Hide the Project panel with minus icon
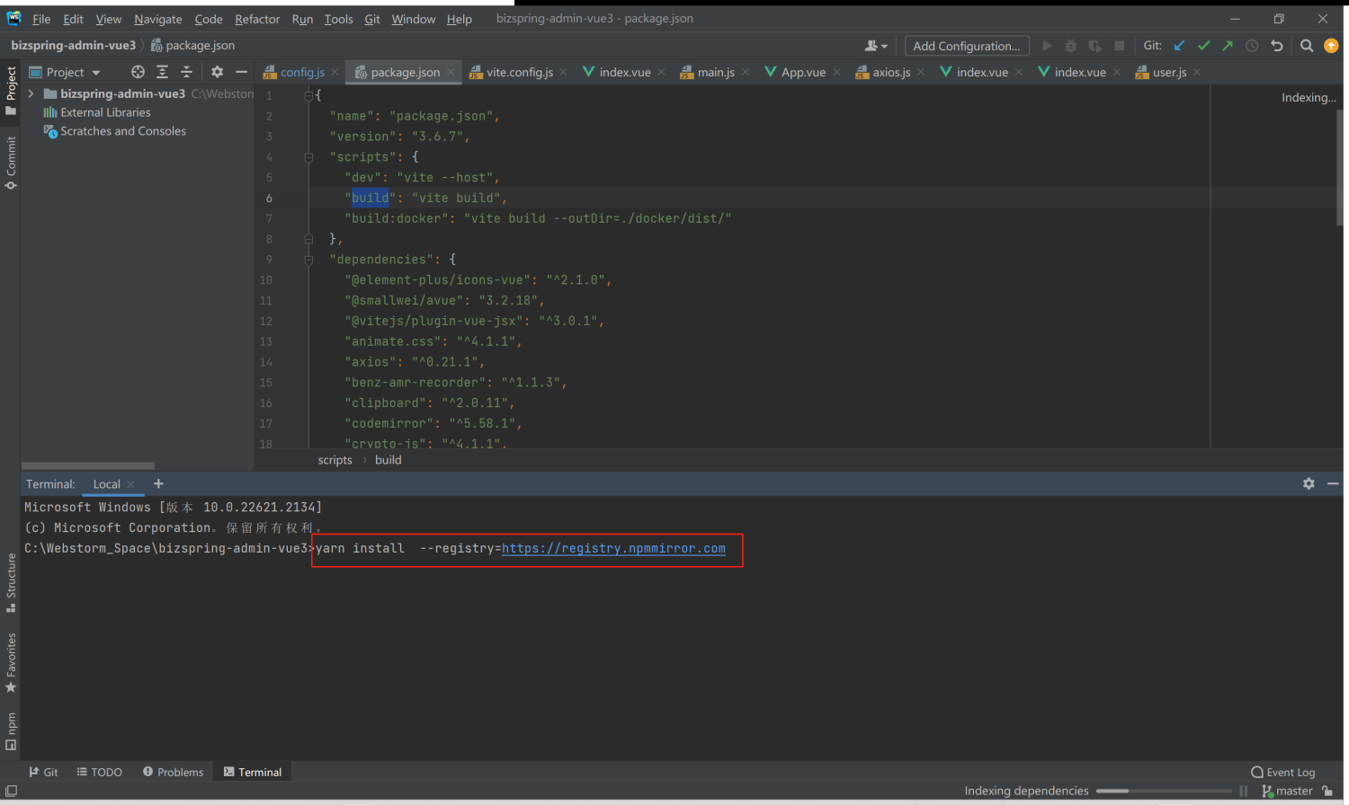This screenshot has height=805, width=1349. tap(241, 72)
